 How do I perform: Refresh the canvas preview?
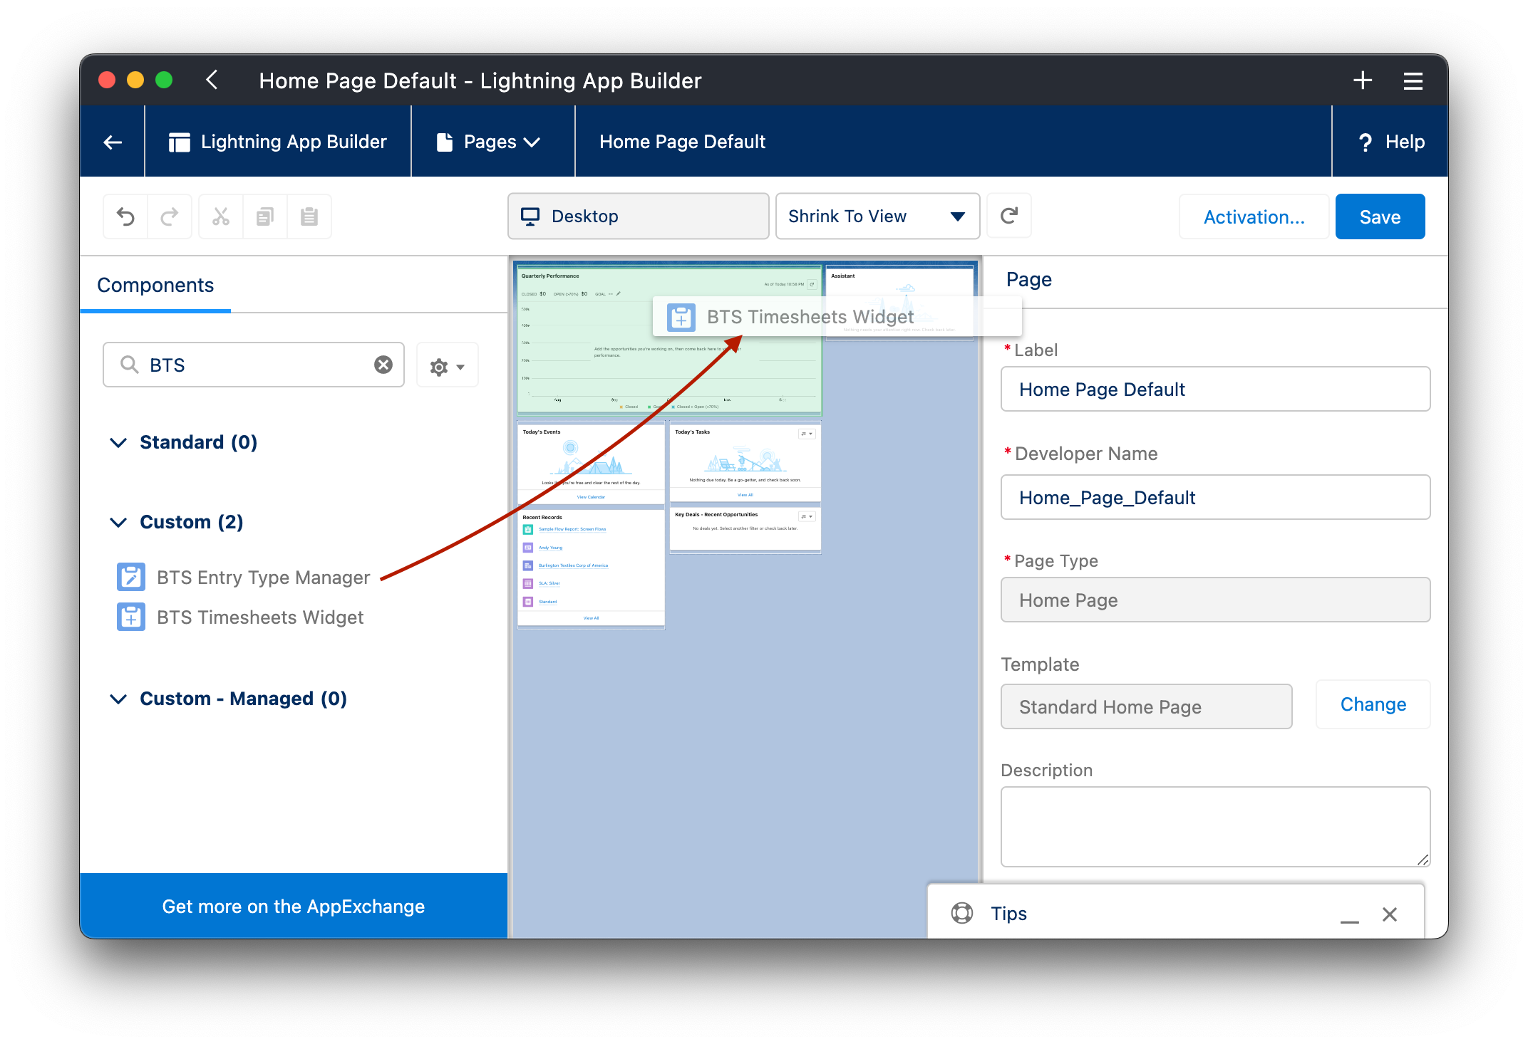point(1008,216)
